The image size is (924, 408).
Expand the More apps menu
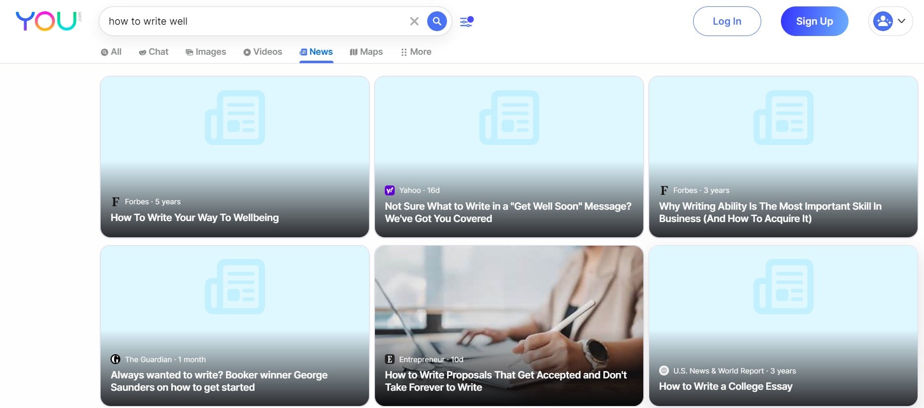pos(416,52)
